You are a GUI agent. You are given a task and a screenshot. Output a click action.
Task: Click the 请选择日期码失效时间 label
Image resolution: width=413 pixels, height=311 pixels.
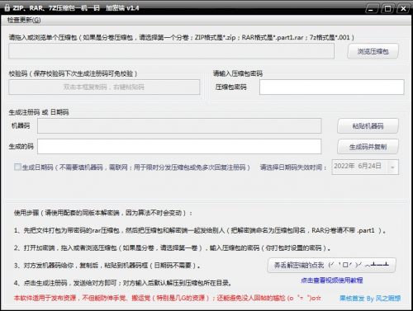point(293,167)
